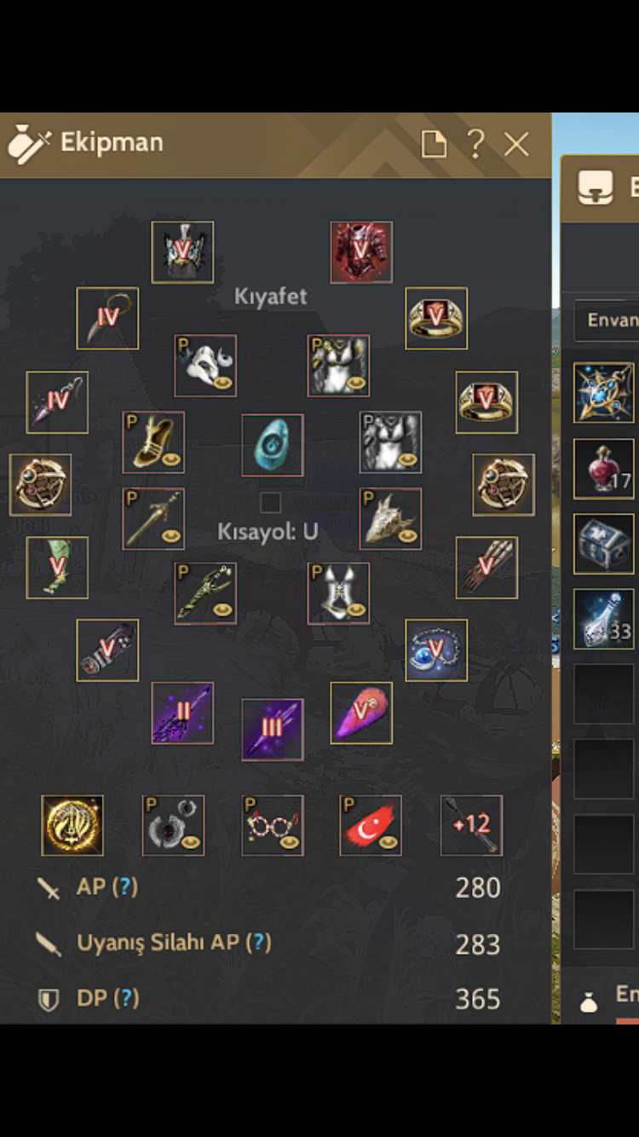Select the blue orb necklace slot
The image size is (639, 1137).
tap(436, 649)
